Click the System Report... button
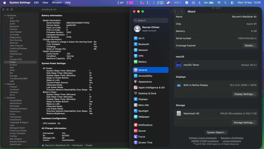This screenshot has width=264, height=149. (x=216, y=132)
